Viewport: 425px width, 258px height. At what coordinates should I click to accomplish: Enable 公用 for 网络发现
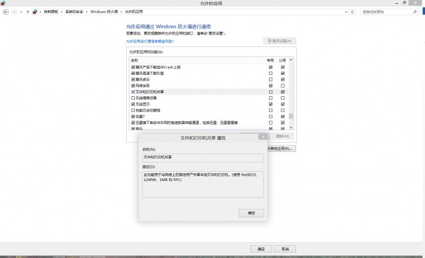283,86
